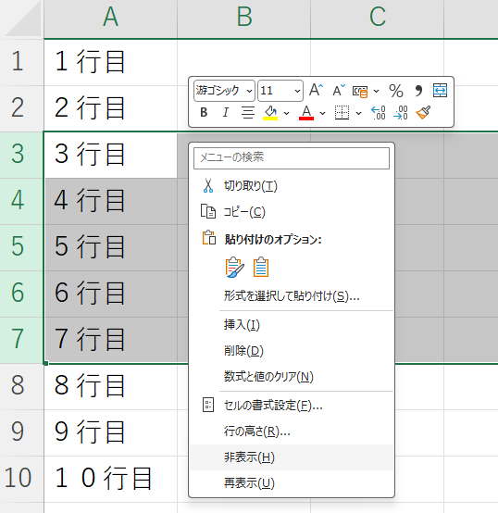This screenshot has height=513, width=498.
Task: Click the copy icon beside コピー
Action: point(208,211)
